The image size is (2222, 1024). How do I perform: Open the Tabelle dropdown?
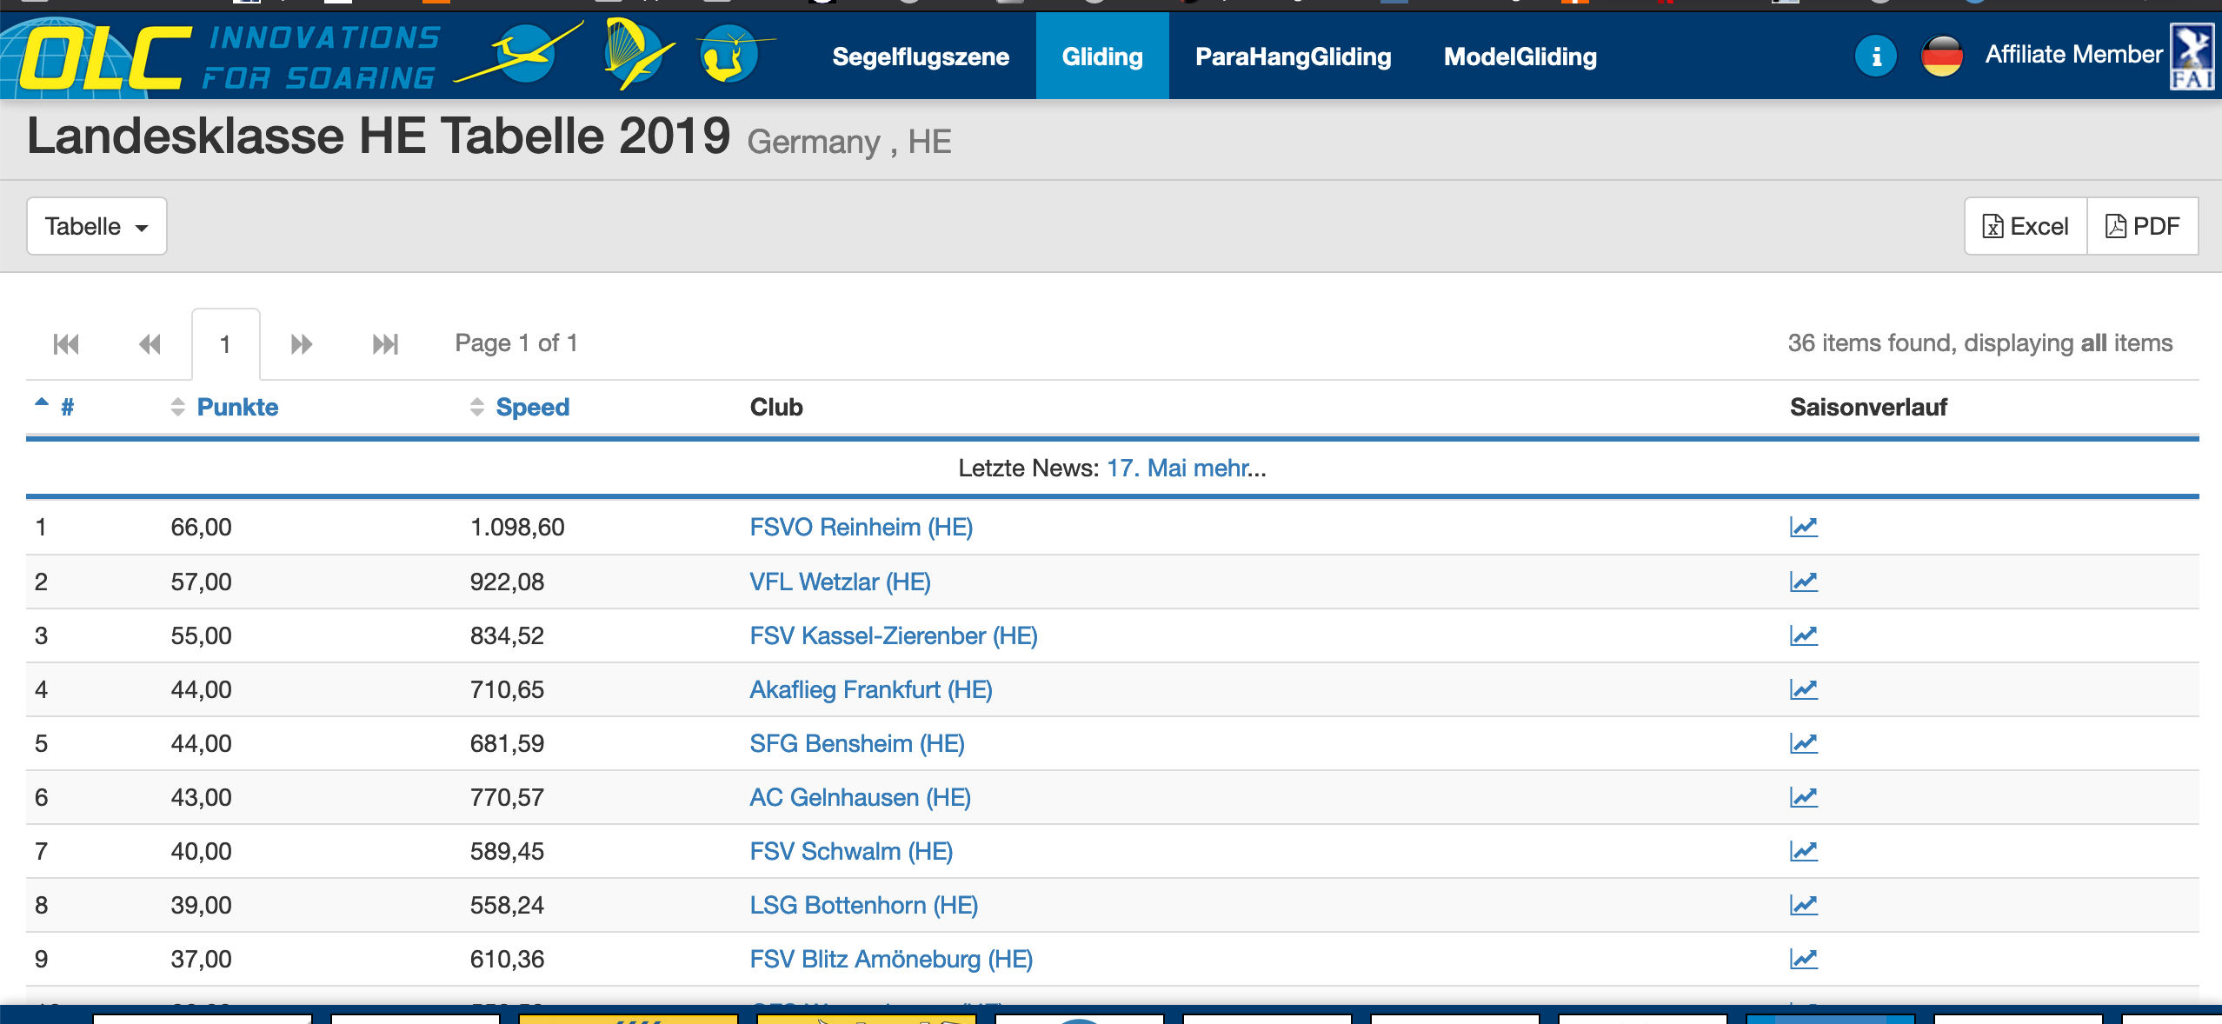tap(96, 226)
